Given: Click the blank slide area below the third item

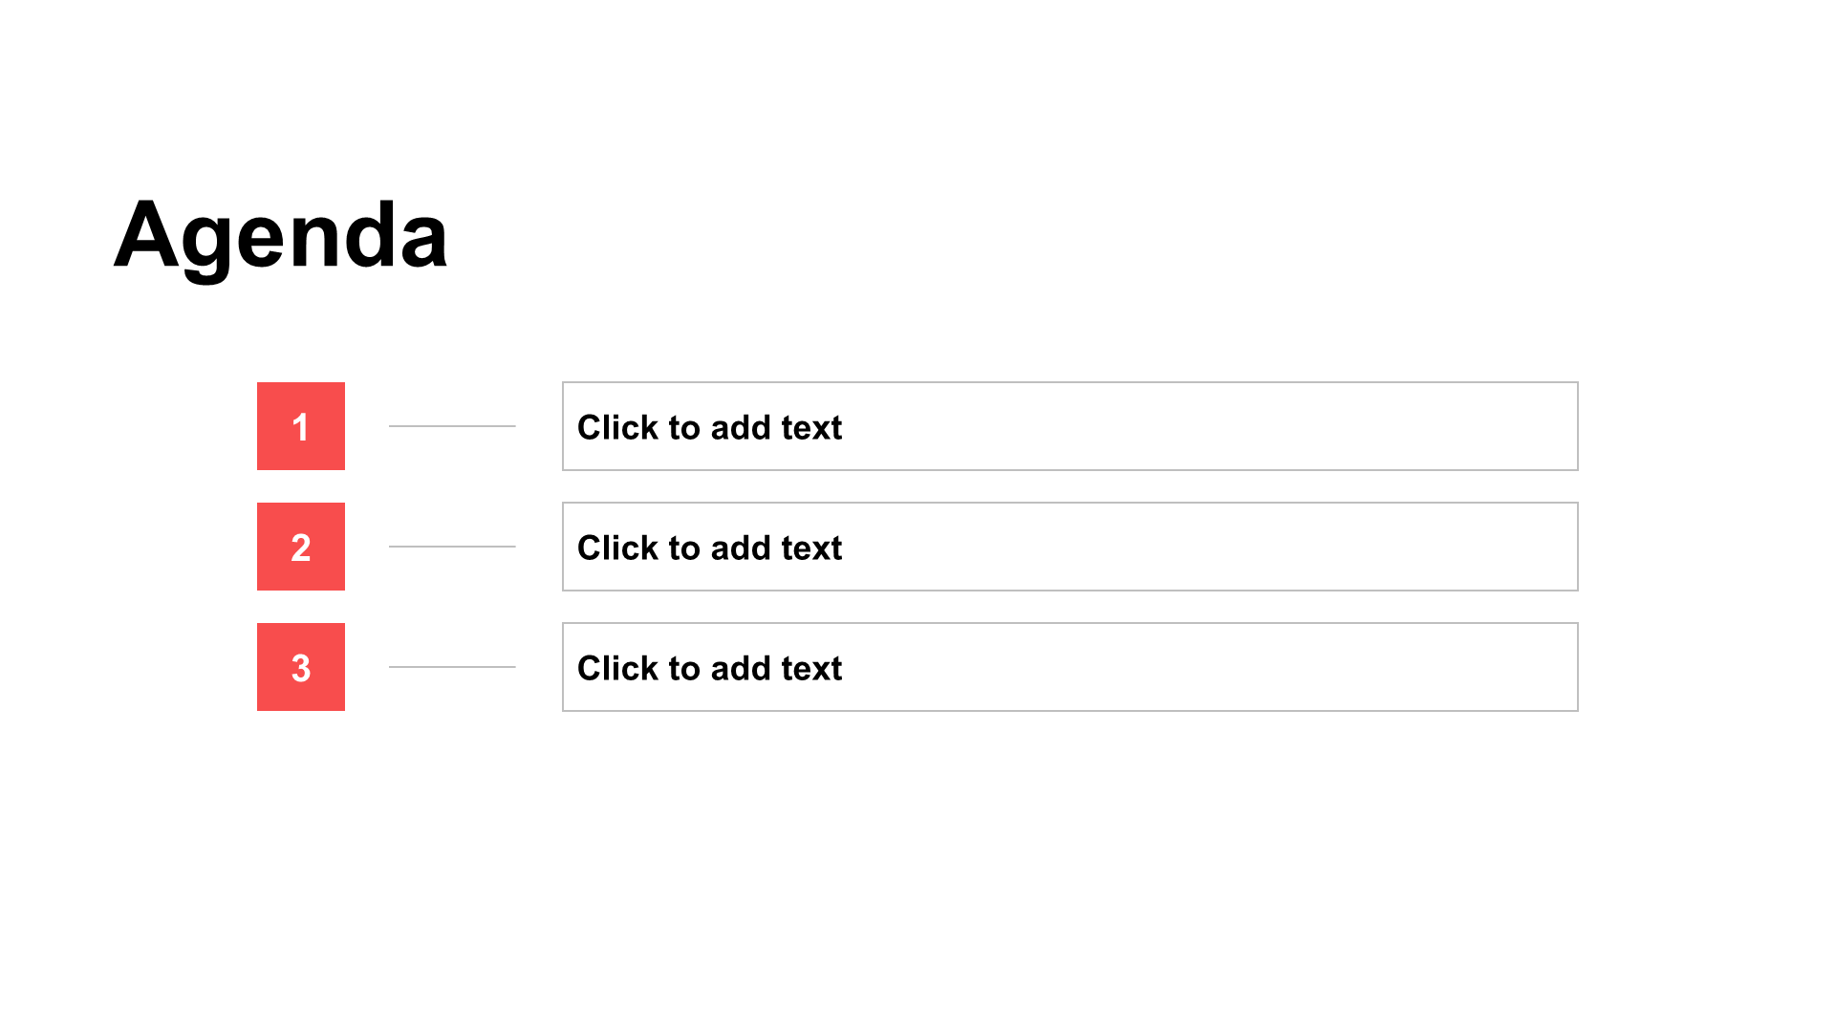Looking at the screenshot, I should [x=917, y=860].
